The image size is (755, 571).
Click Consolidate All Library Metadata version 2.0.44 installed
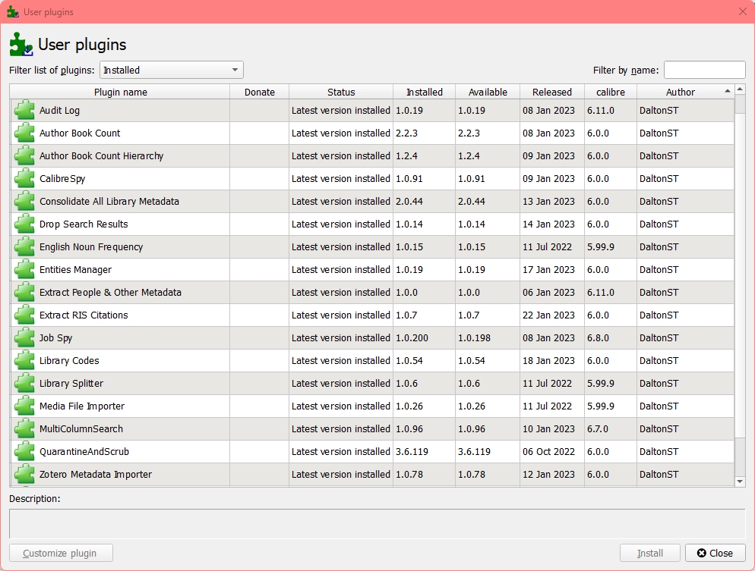409,202
